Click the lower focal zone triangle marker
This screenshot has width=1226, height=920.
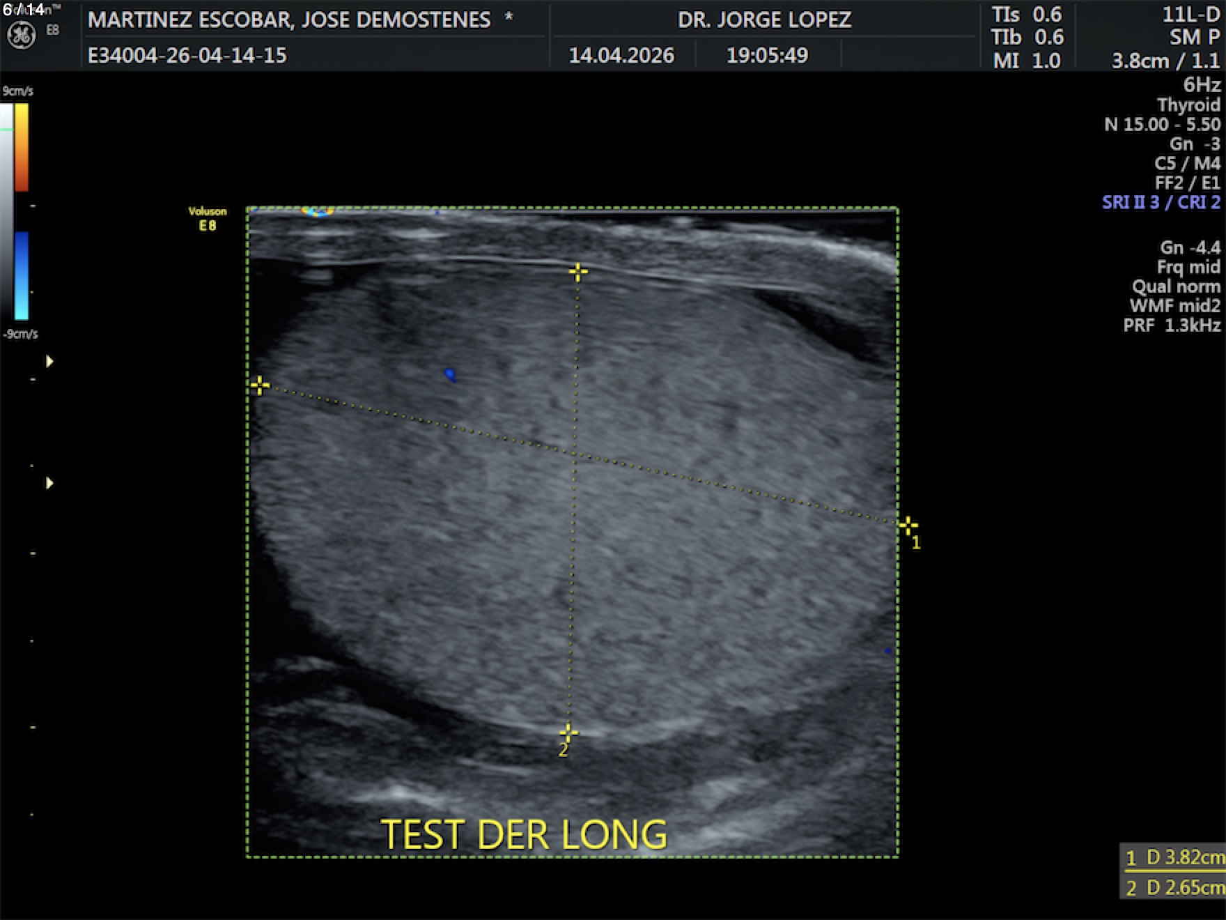(49, 483)
